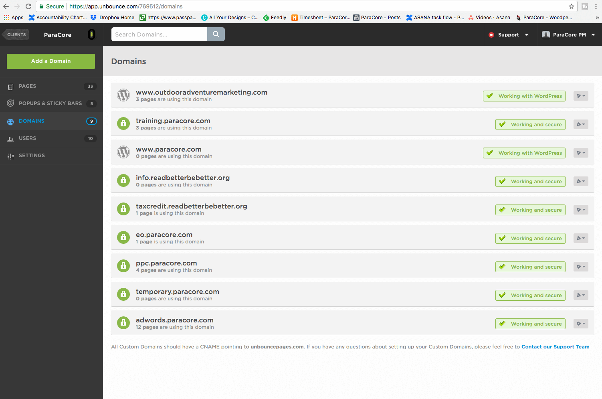The width and height of the screenshot is (602, 399).
Task: Open the Settings section
Action: pos(51,156)
